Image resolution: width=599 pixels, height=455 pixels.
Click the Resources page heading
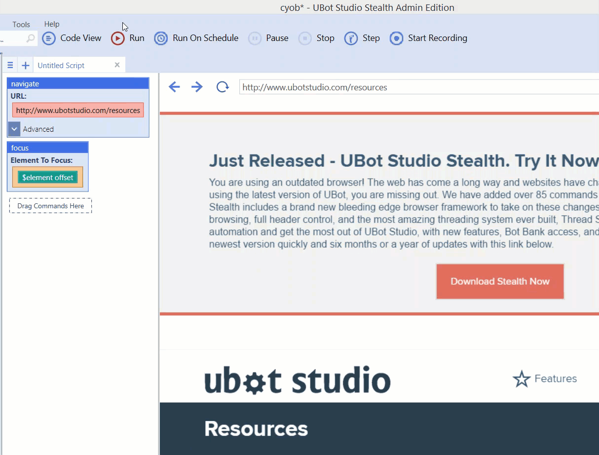point(256,429)
